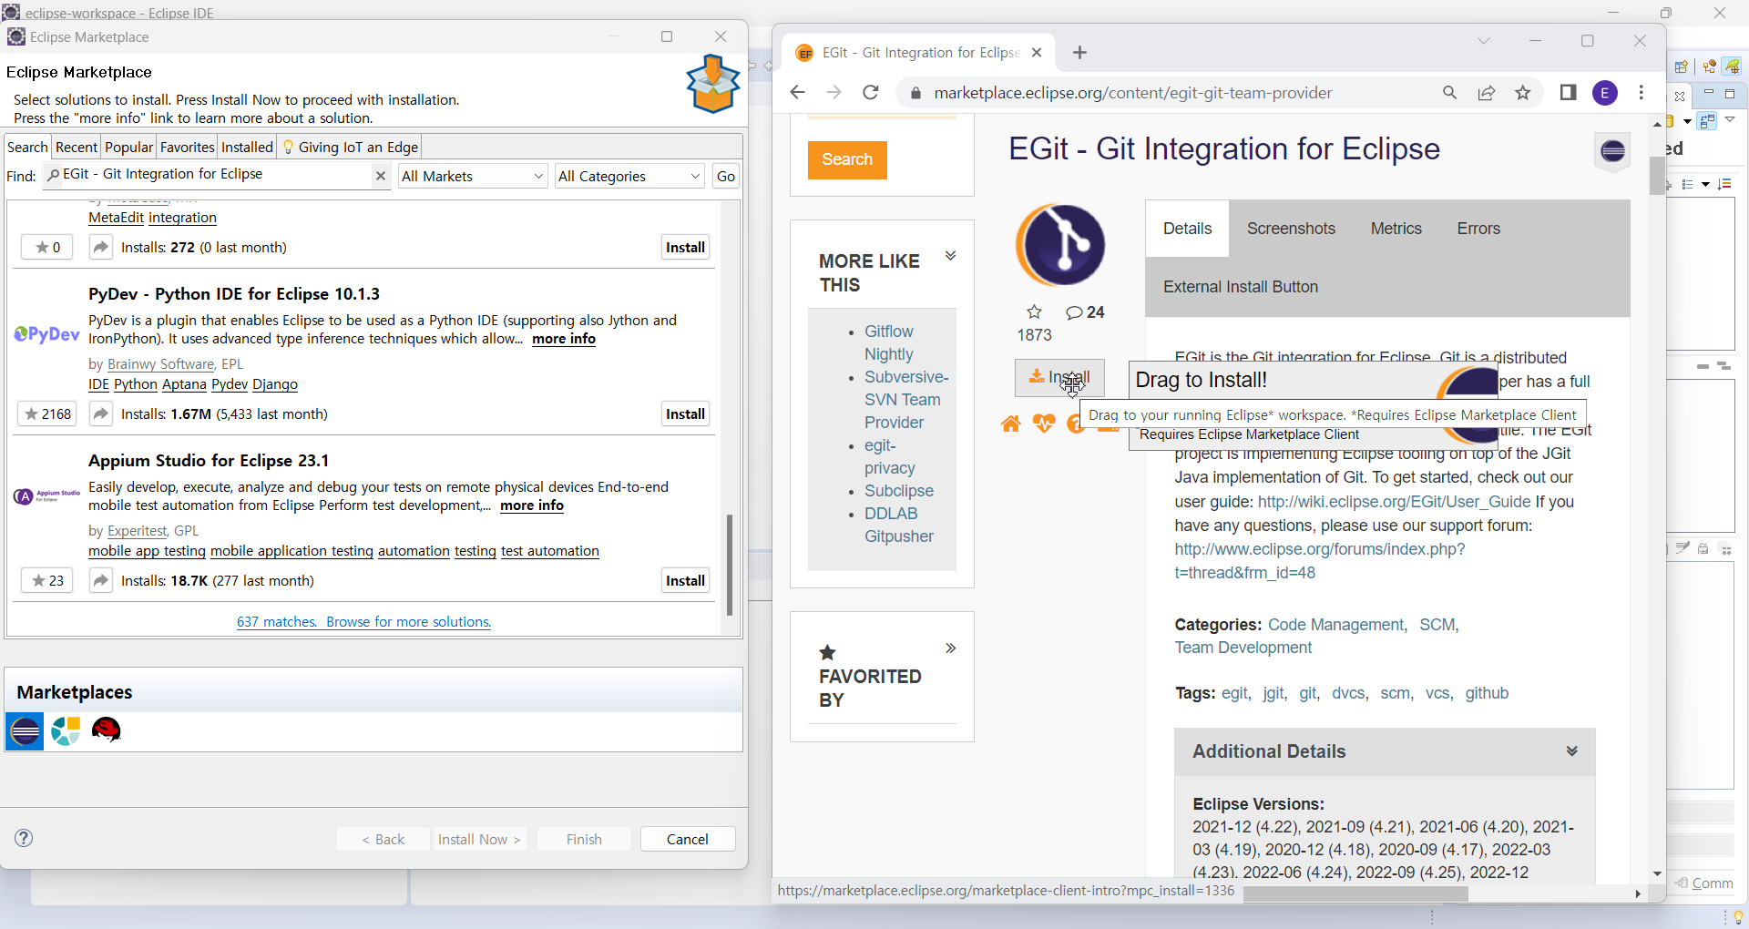This screenshot has height=929, width=1749.
Task: Expand the FAVORITED BY section
Action: pos(950,648)
